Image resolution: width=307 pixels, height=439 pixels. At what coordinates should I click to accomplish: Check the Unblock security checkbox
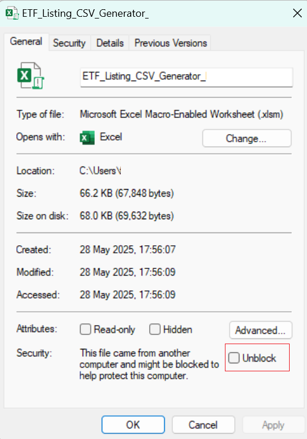234,358
